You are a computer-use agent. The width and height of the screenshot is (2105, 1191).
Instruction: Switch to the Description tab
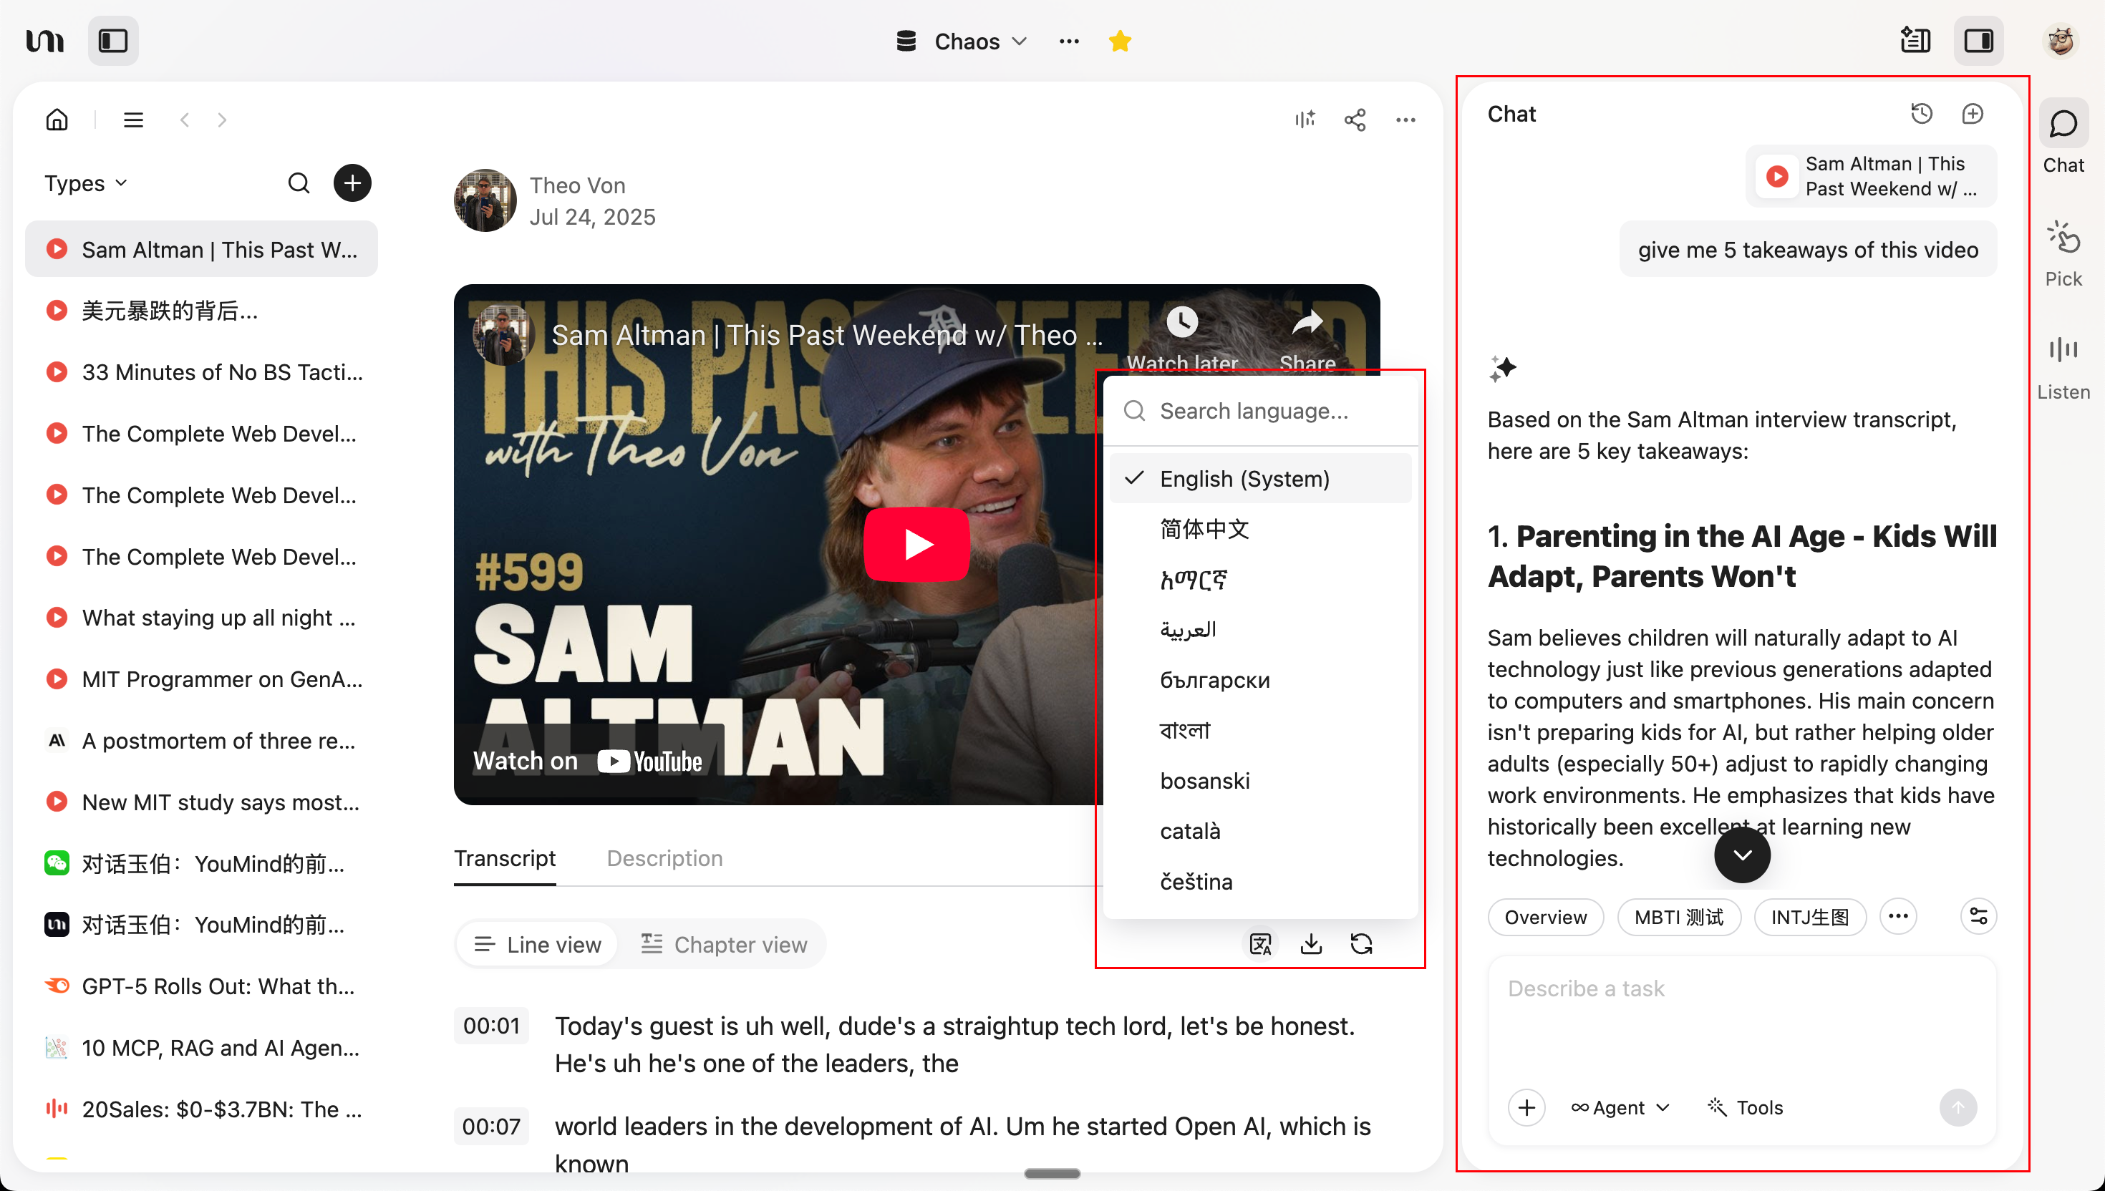pos(664,857)
